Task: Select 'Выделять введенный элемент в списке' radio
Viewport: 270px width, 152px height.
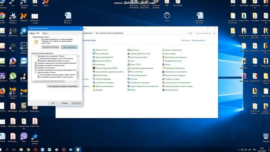Action: [38, 61]
